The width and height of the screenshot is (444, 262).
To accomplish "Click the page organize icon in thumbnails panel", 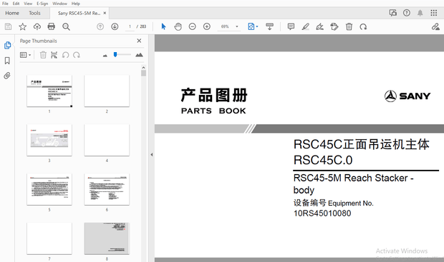I will pos(54,55).
